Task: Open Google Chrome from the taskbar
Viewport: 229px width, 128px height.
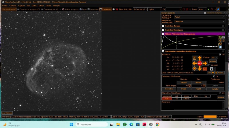Action: [157, 125]
